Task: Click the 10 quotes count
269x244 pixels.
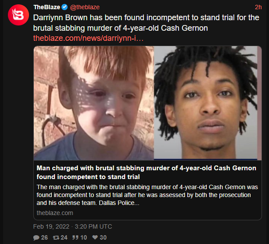Action: pyautogui.click(x=83, y=237)
